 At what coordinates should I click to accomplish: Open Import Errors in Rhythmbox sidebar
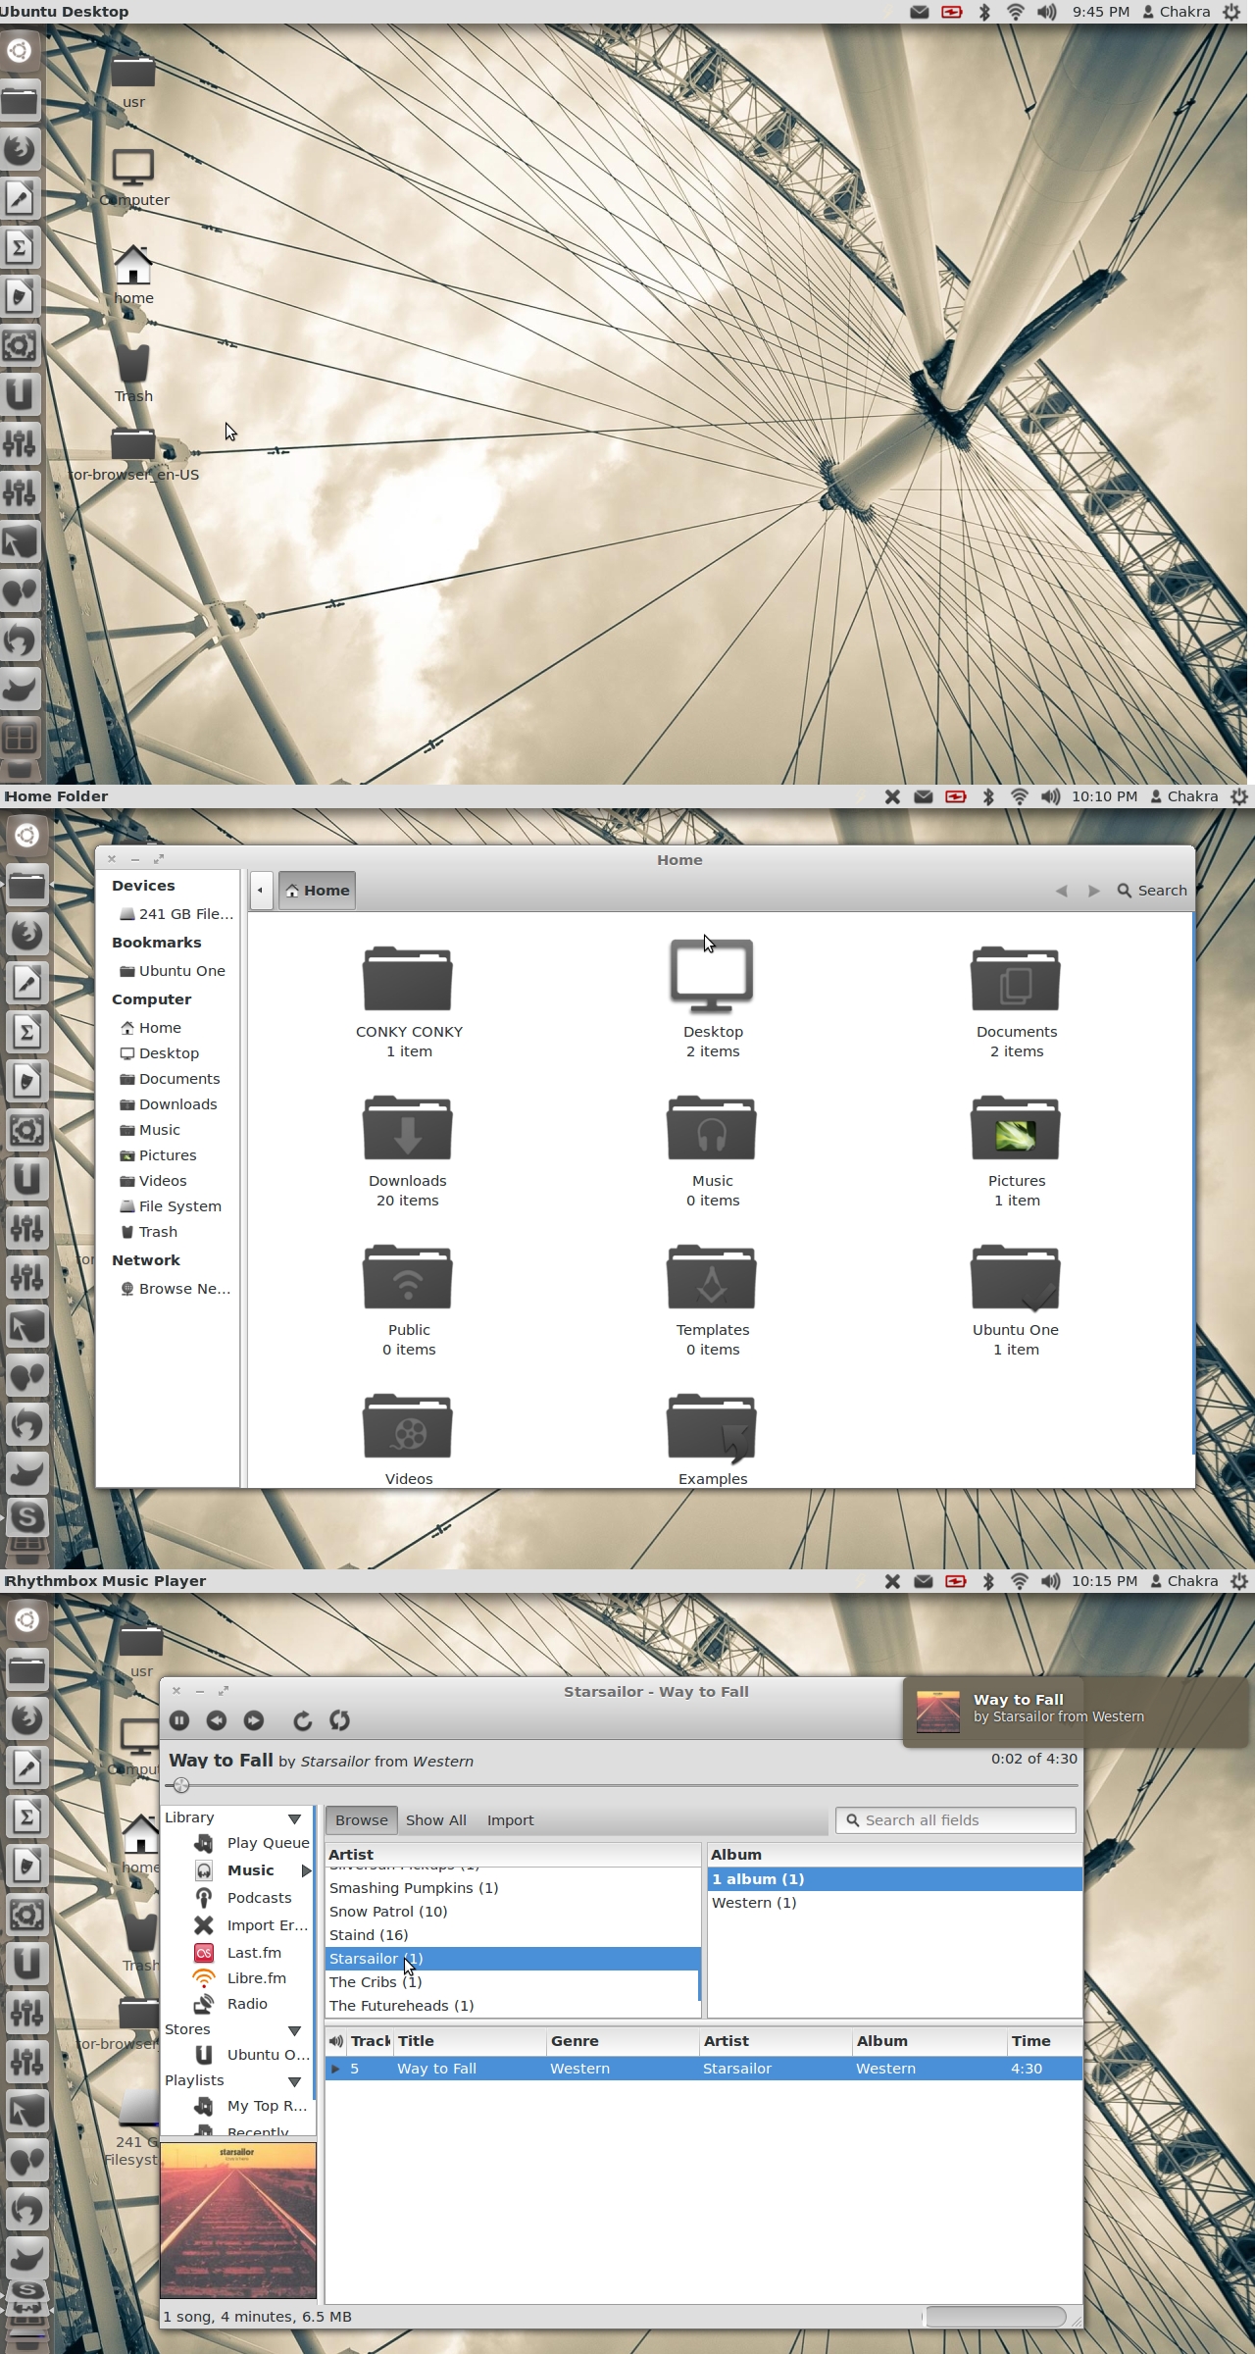252,1925
